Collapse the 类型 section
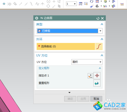Screen dimensions: 127x112 tap(102, 24)
